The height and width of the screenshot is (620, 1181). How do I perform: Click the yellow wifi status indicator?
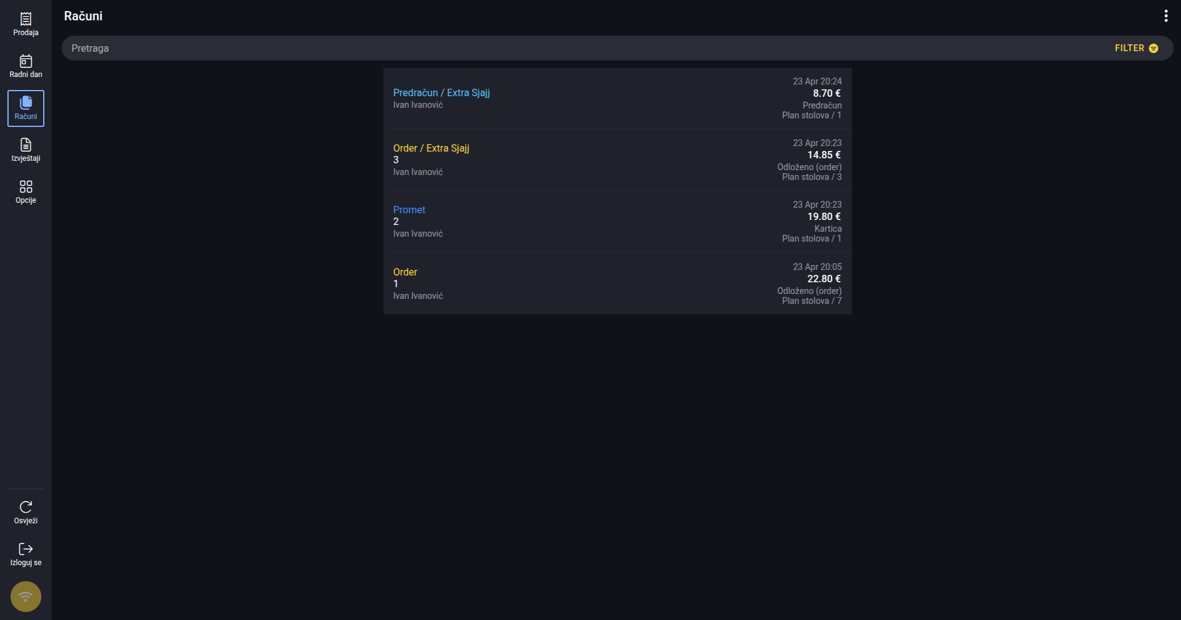click(x=26, y=597)
